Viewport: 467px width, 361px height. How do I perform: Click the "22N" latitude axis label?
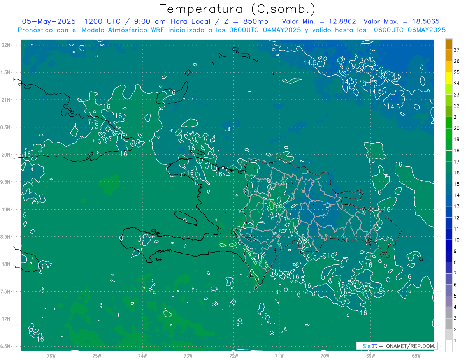point(5,45)
